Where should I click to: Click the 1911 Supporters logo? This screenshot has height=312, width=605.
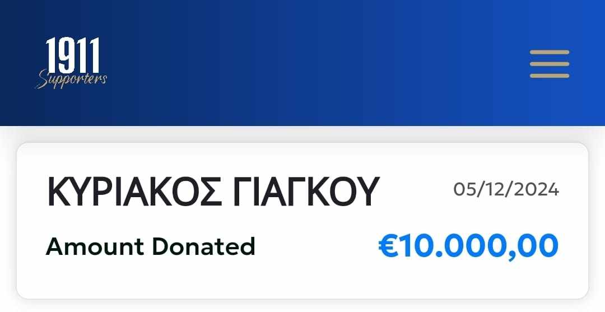pos(71,63)
